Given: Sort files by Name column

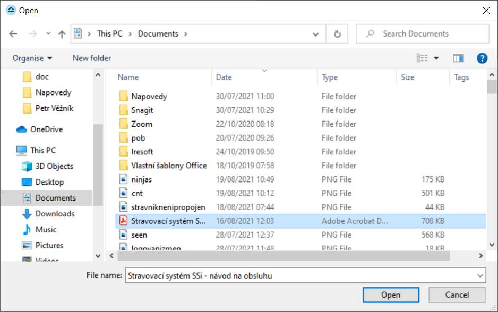Looking at the screenshot, I should pos(128,77).
